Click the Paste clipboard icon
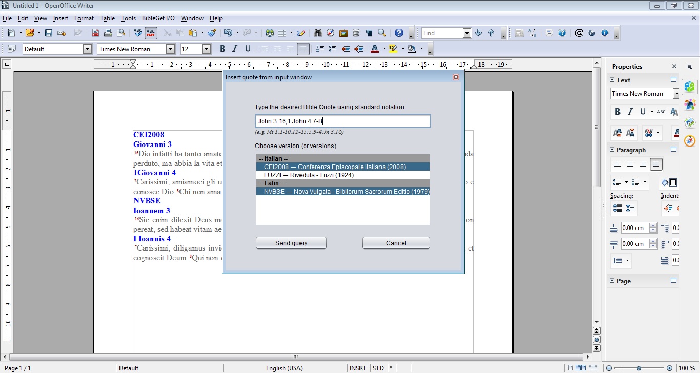Image resolution: width=700 pixels, height=373 pixels. tap(193, 33)
